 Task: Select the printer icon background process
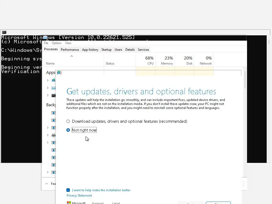pyautogui.click(x=53, y=135)
